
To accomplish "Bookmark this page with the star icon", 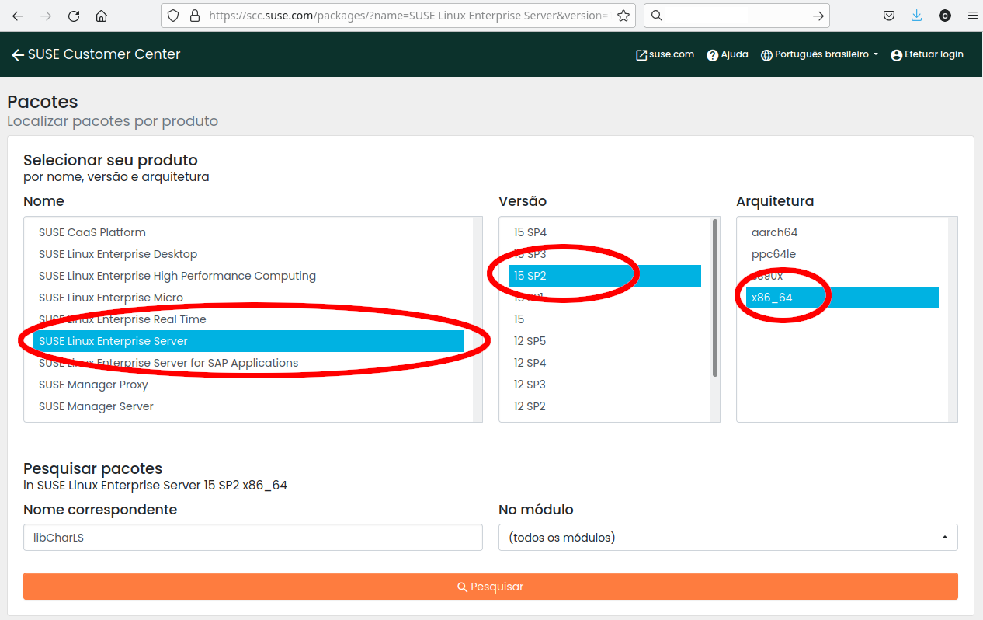I will (x=623, y=16).
